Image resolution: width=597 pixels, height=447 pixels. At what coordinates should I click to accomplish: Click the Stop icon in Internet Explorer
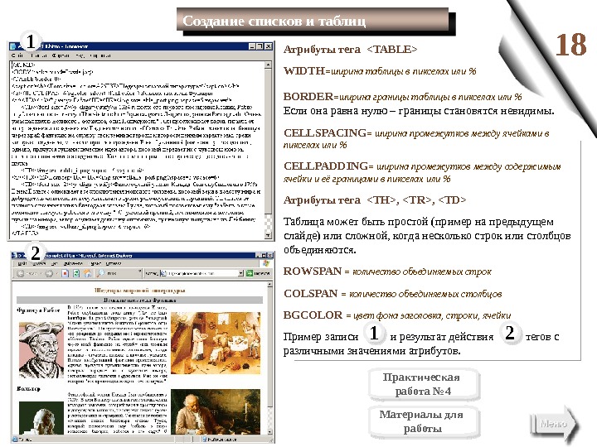click(x=66, y=273)
